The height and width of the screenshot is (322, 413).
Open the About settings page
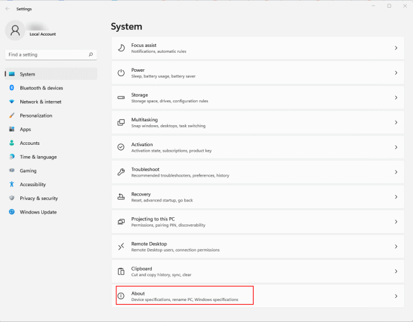184,296
